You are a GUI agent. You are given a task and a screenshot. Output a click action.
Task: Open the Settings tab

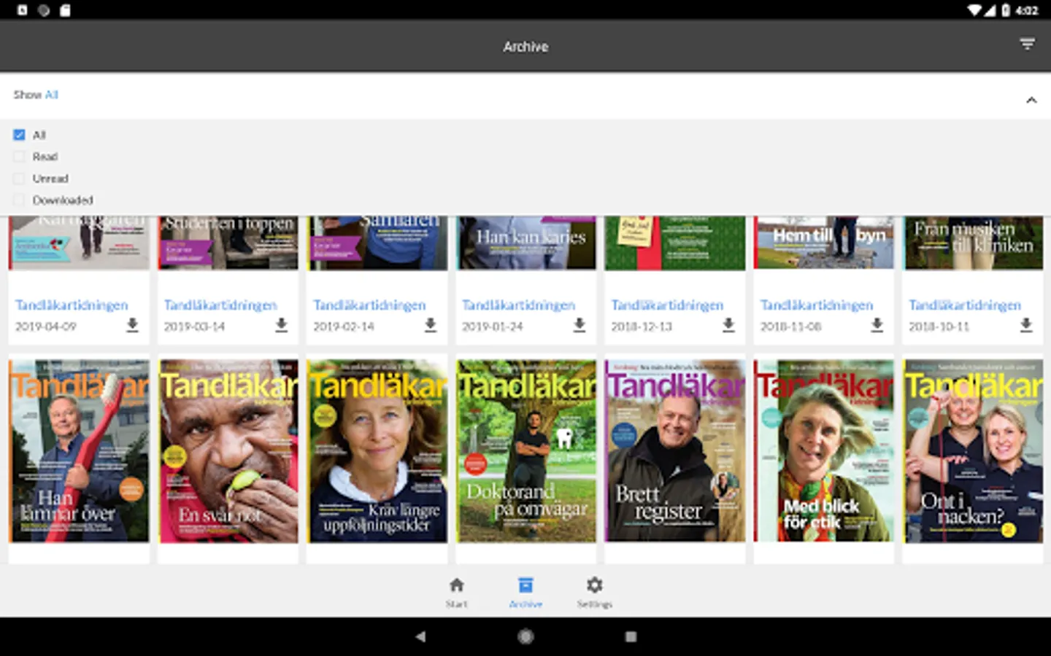[x=595, y=593]
